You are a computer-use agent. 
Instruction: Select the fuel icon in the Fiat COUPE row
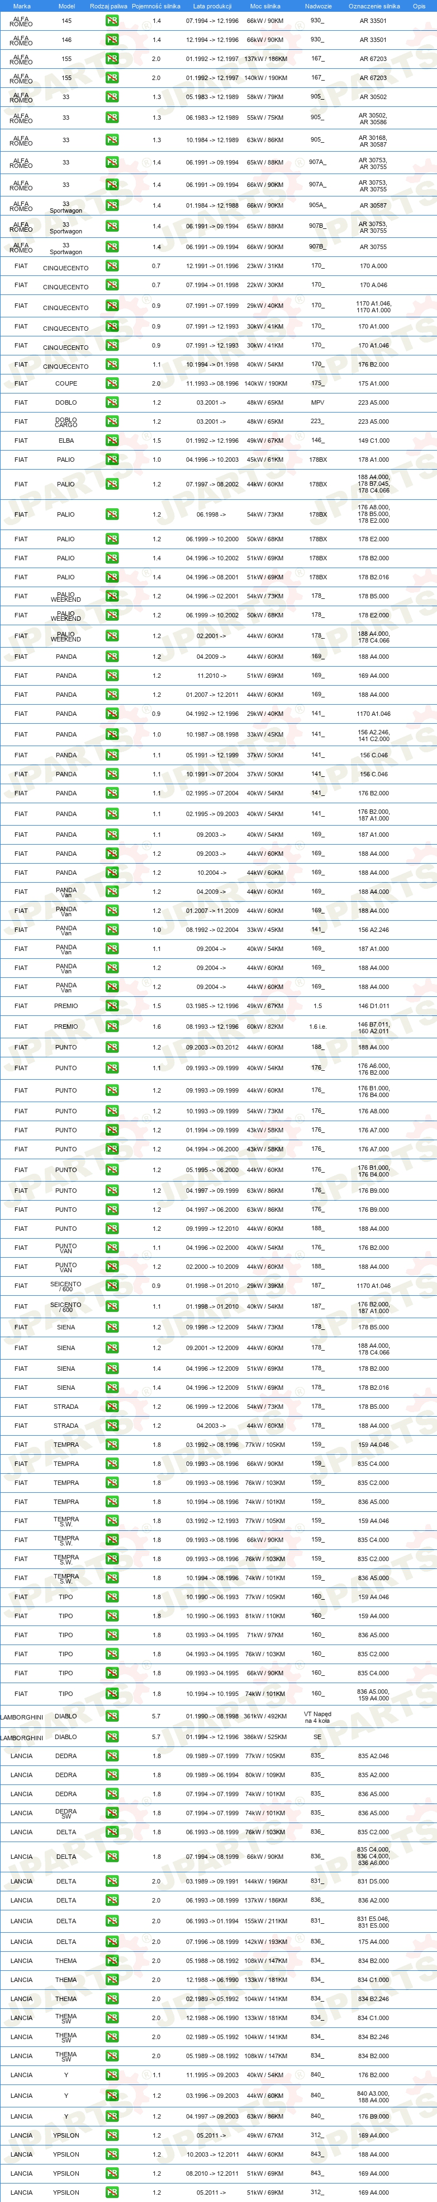(112, 383)
